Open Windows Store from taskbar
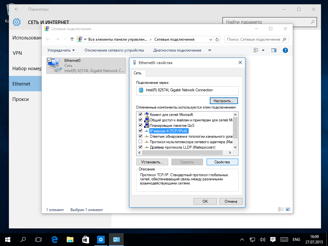 pos(86,240)
